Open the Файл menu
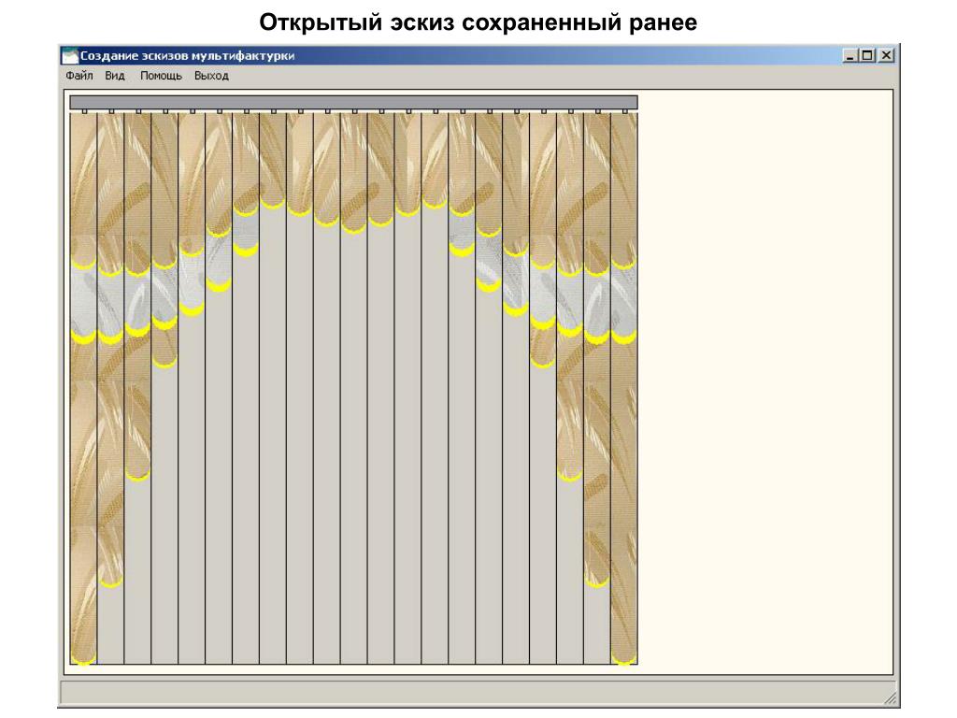This screenshot has height=718, width=957. (79, 76)
